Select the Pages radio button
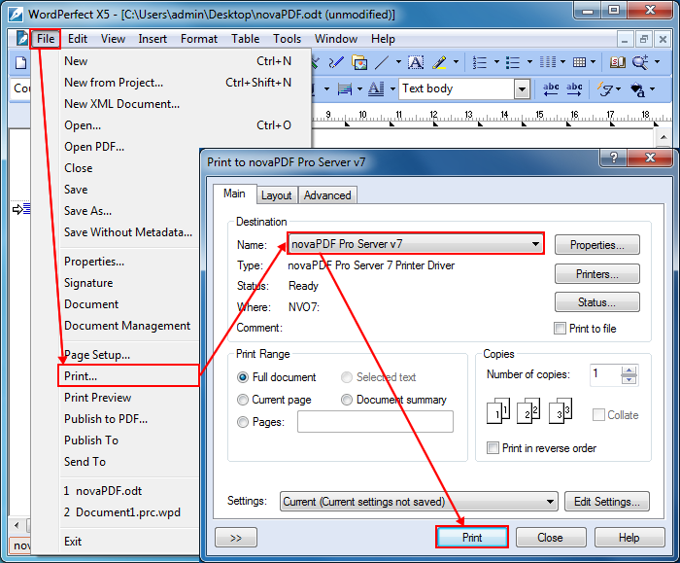Image resolution: width=680 pixels, height=563 pixels. (x=243, y=421)
